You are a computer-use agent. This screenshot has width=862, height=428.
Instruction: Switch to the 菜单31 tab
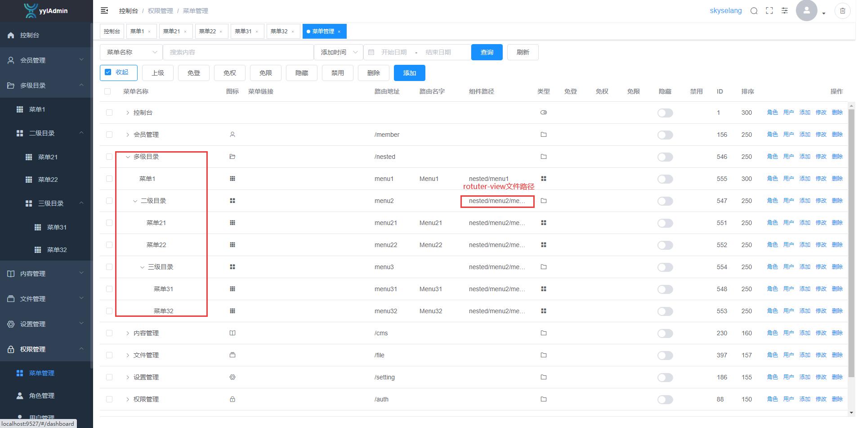coord(243,32)
